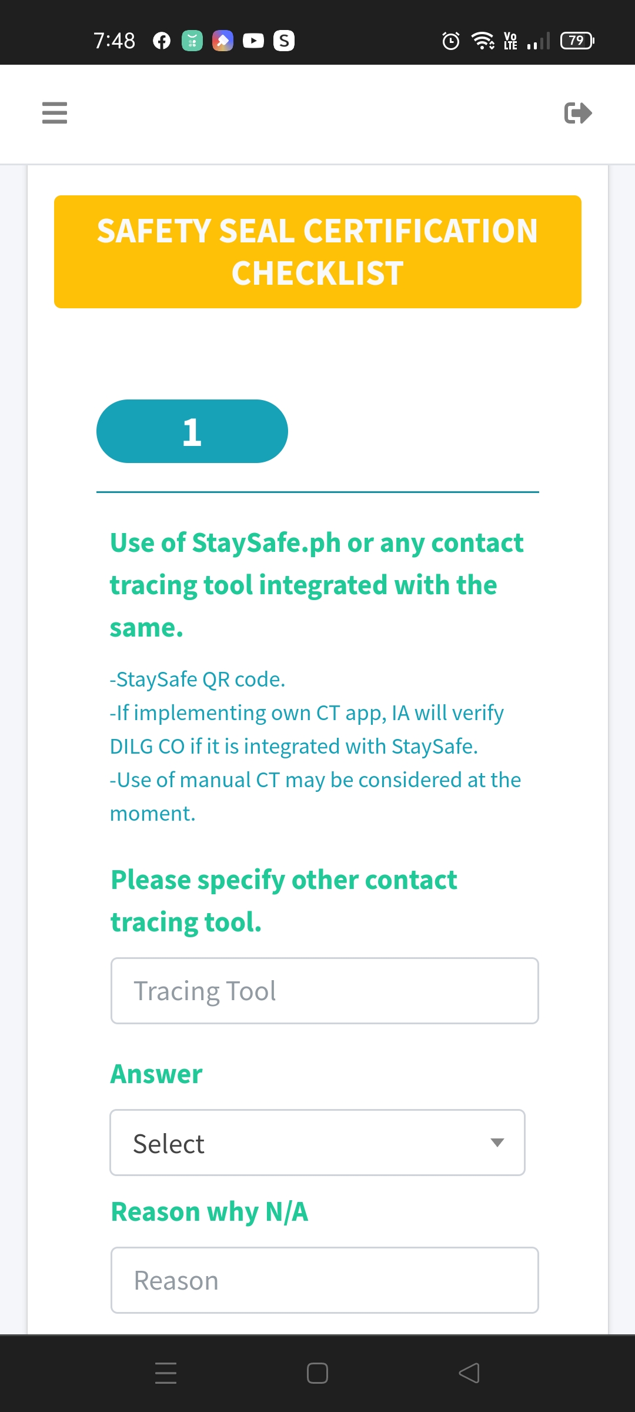This screenshot has height=1412, width=635.
Task: Open the hamburger menu
Action: pos(55,112)
